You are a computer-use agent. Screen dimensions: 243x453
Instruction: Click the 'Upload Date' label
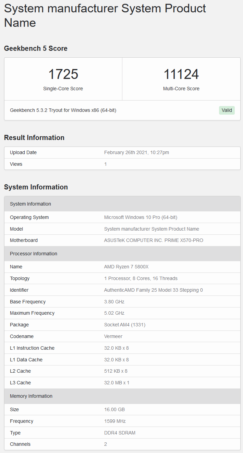point(23,152)
